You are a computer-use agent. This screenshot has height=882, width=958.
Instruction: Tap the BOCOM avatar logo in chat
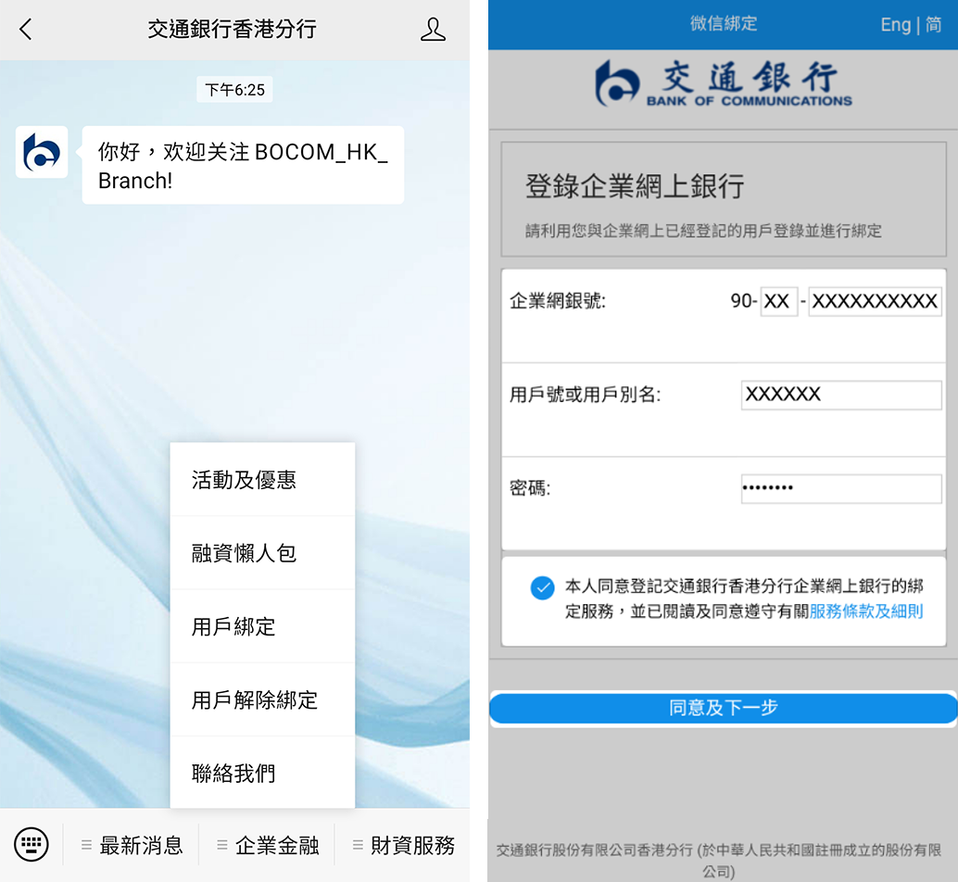(42, 152)
